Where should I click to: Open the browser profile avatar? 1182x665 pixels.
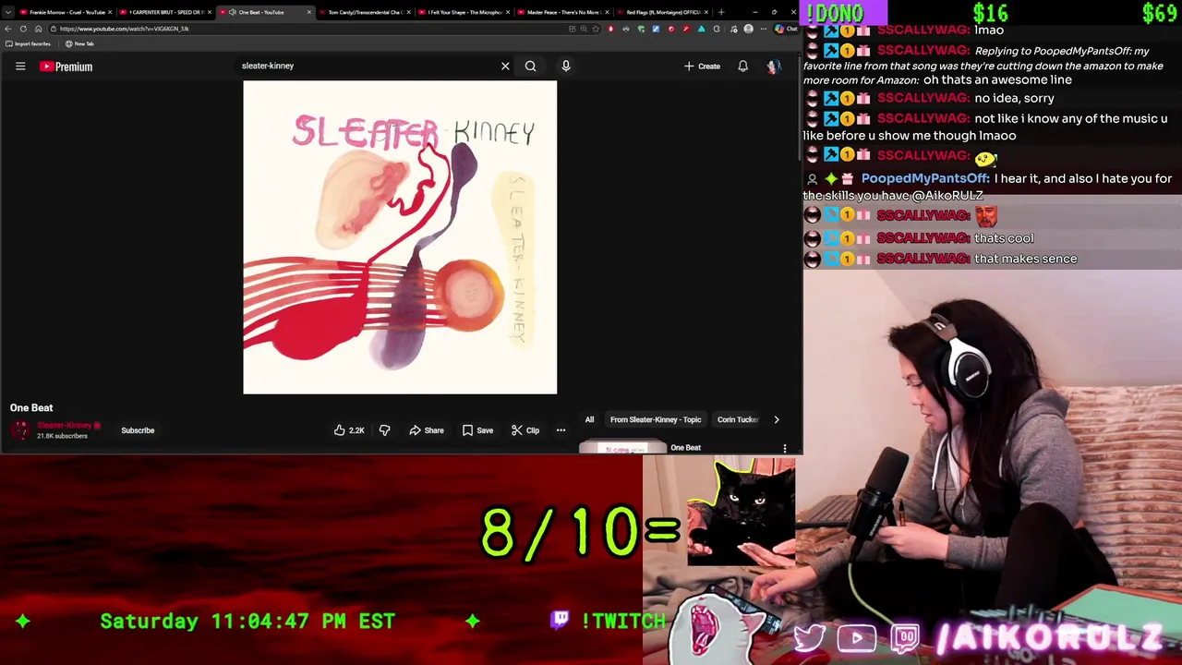point(749,29)
